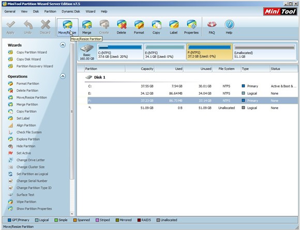The image size is (300, 230).
Task: Select the Unallocated space block in the disk map
Action: pyautogui.click(x=265, y=52)
